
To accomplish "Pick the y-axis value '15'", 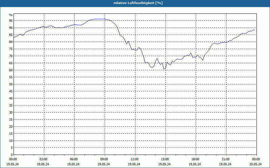I will 11,133.
